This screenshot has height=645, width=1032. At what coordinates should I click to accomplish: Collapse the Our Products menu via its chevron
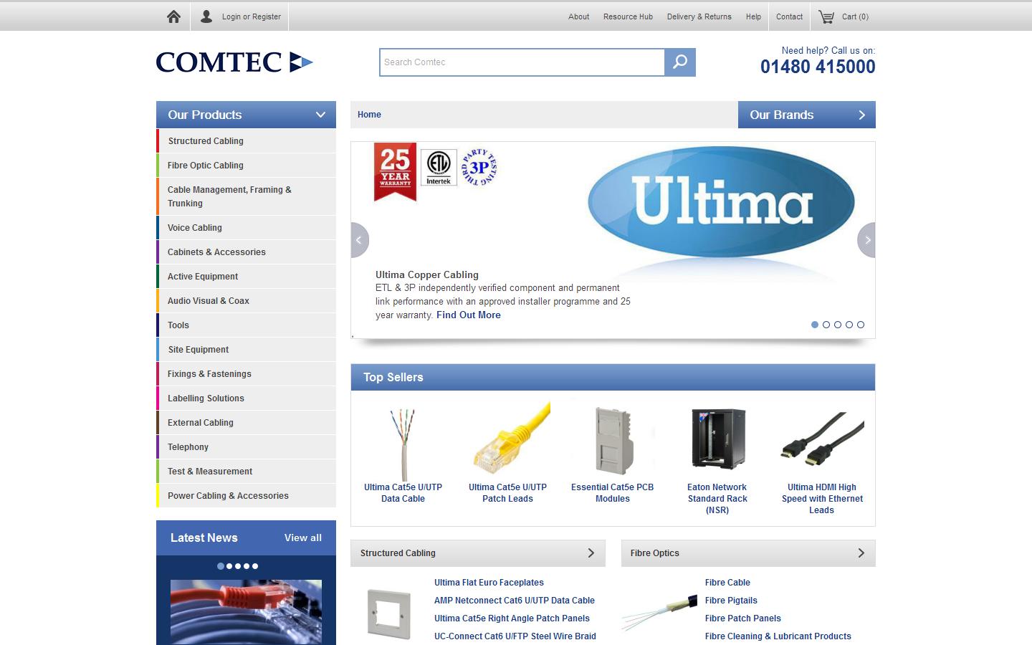[x=320, y=114]
